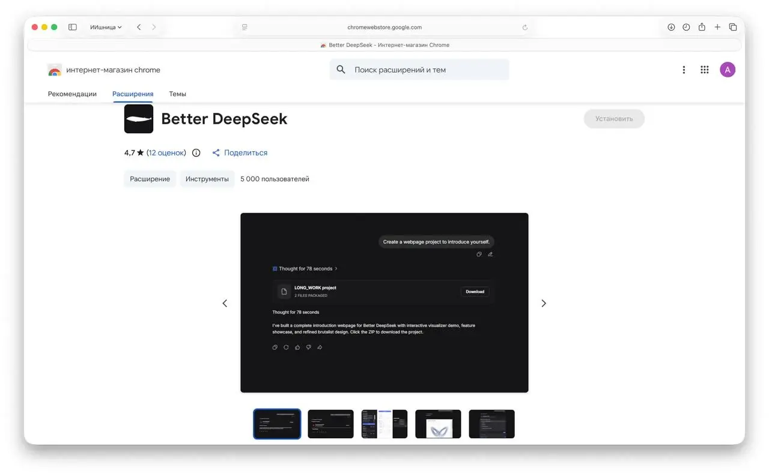The width and height of the screenshot is (769, 476).
Task: Select the Better DeepSeek browser tab
Action: click(384, 45)
